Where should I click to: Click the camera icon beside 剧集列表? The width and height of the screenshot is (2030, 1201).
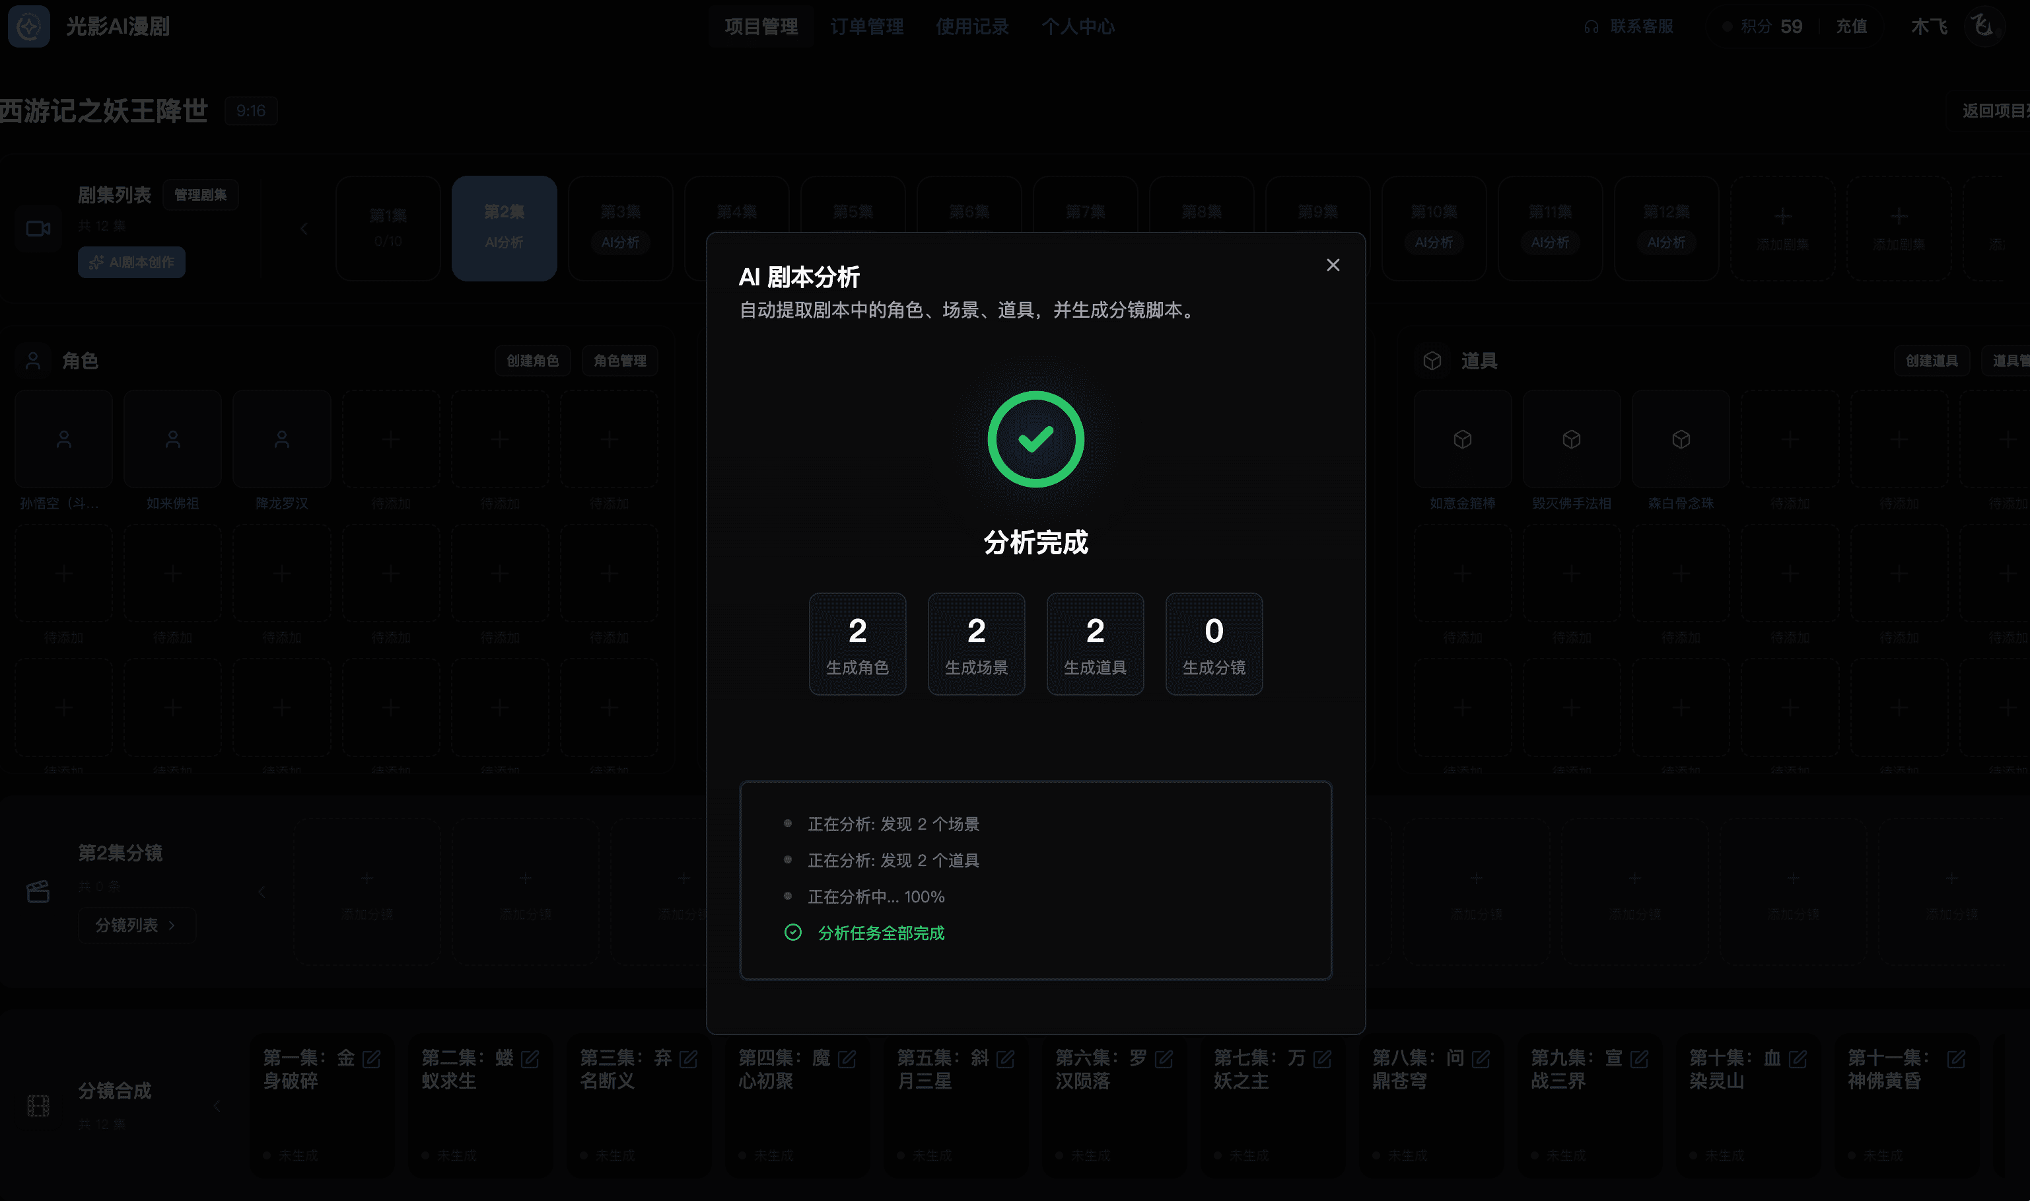37,229
